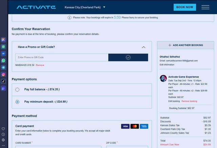
Task: Open the ChatGPT sidebar icon
Action: tap(3, 47)
